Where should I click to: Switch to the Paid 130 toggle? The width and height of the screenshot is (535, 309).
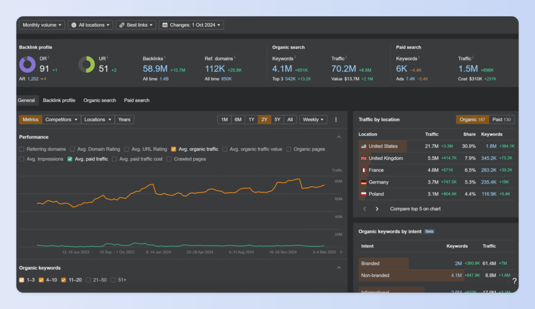(x=502, y=120)
